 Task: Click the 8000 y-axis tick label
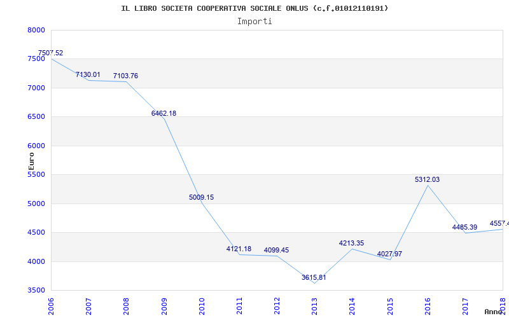coord(36,30)
